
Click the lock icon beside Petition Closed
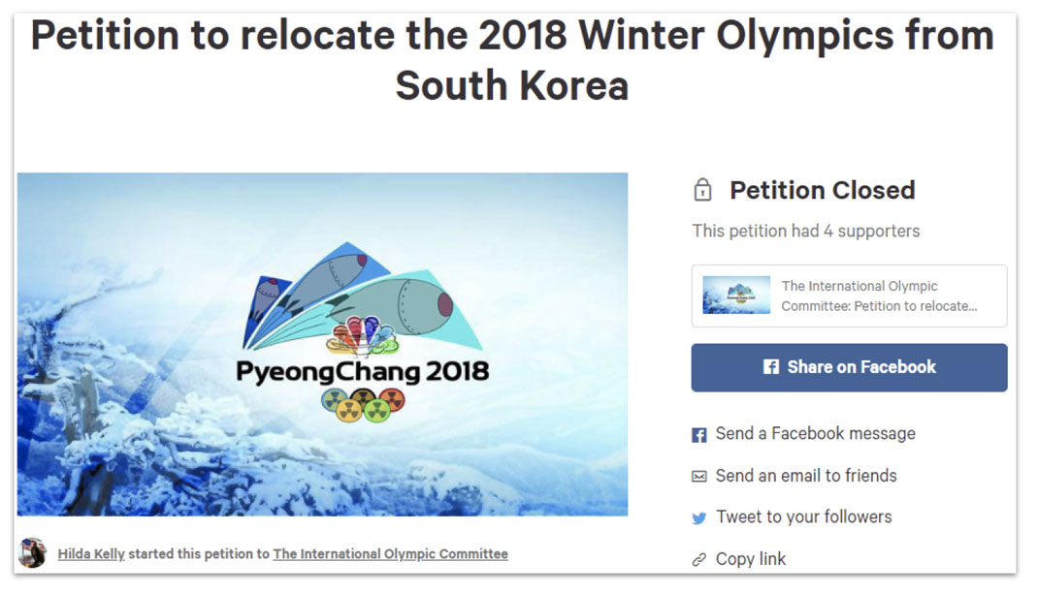(703, 190)
